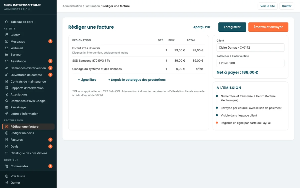Select the Messages envelope icon
The height and width of the screenshot is (188, 300).
coord(7,42)
